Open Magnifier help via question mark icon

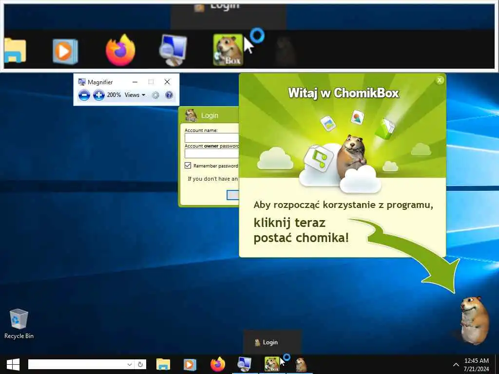point(169,95)
